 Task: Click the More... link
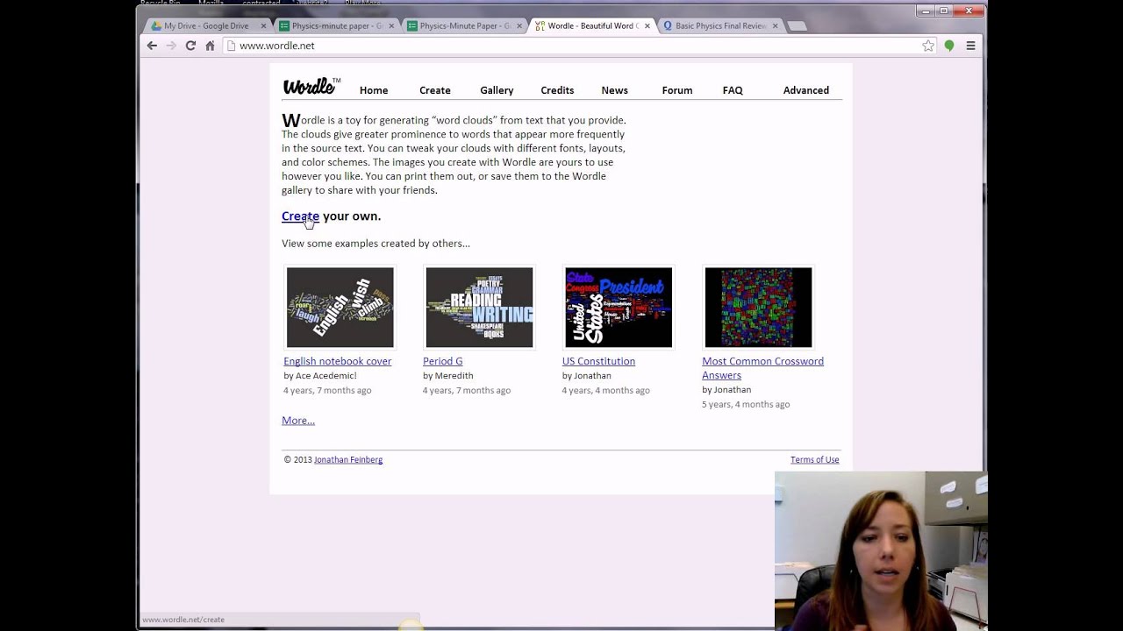coord(298,421)
